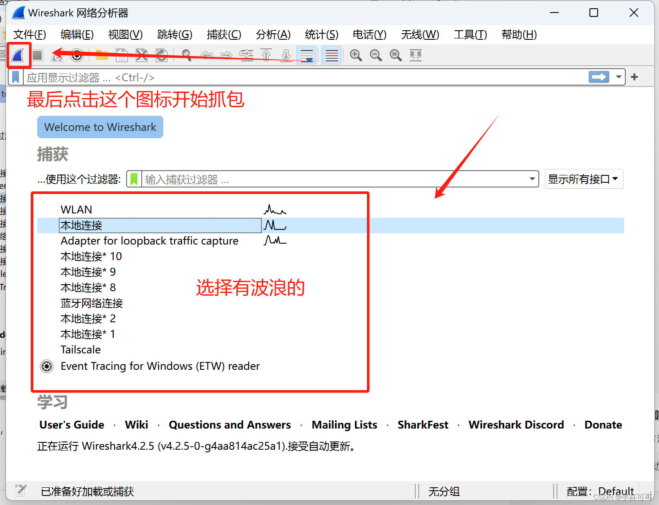Click ETW reader gear settings icon
659x505 pixels.
[47, 366]
